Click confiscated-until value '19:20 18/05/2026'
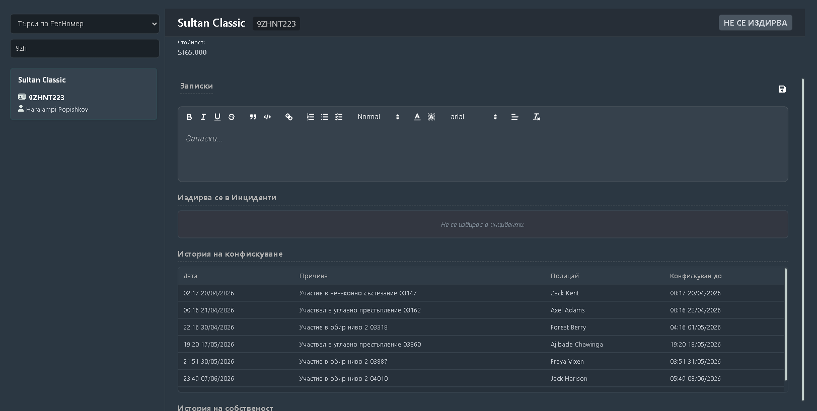 [695, 345]
